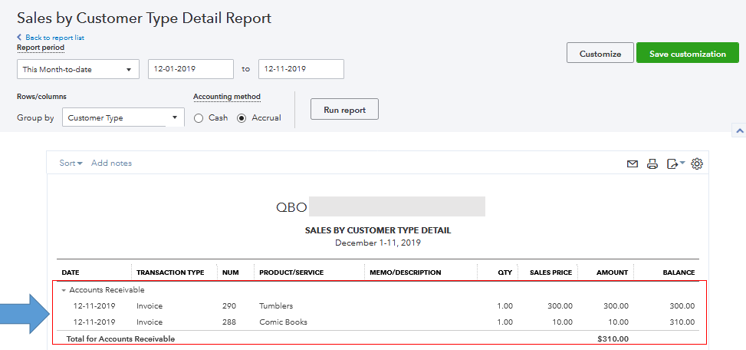746x350 pixels.
Task: Click Total for Accounts Receivable label
Action: pos(121,339)
